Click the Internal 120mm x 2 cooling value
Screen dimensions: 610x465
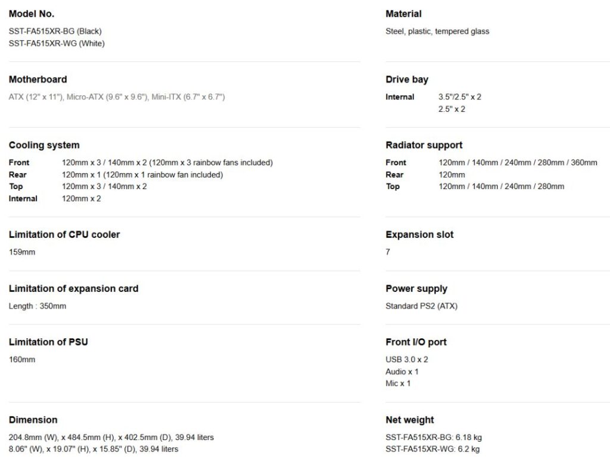tap(82, 199)
